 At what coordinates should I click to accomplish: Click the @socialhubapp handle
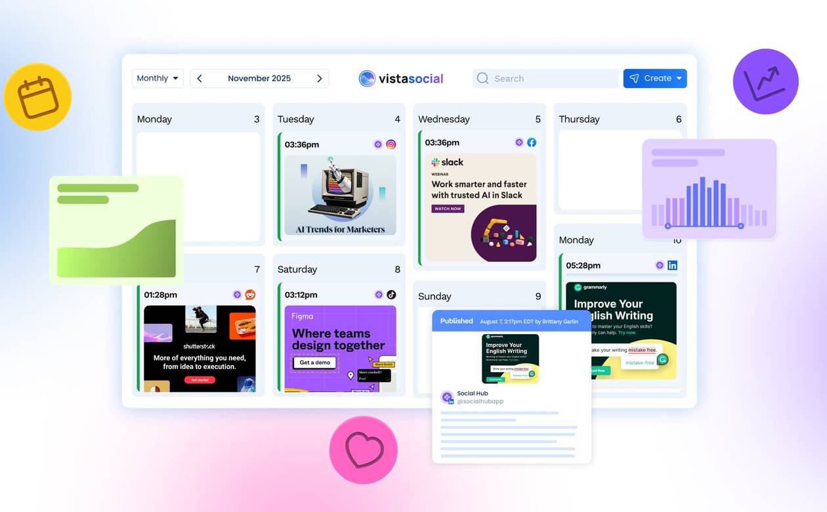(x=480, y=401)
